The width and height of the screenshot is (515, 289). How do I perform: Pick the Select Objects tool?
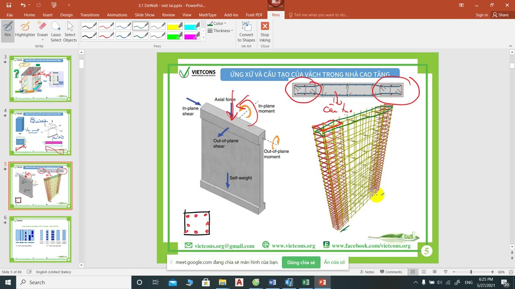(70, 32)
